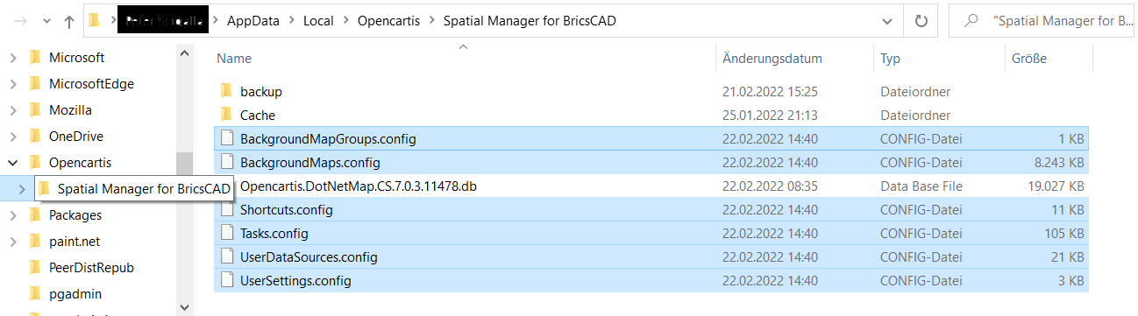The height and width of the screenshot is (316, 1138).
Task: Click the refresh button beside address bar
Action: [921, 21]
